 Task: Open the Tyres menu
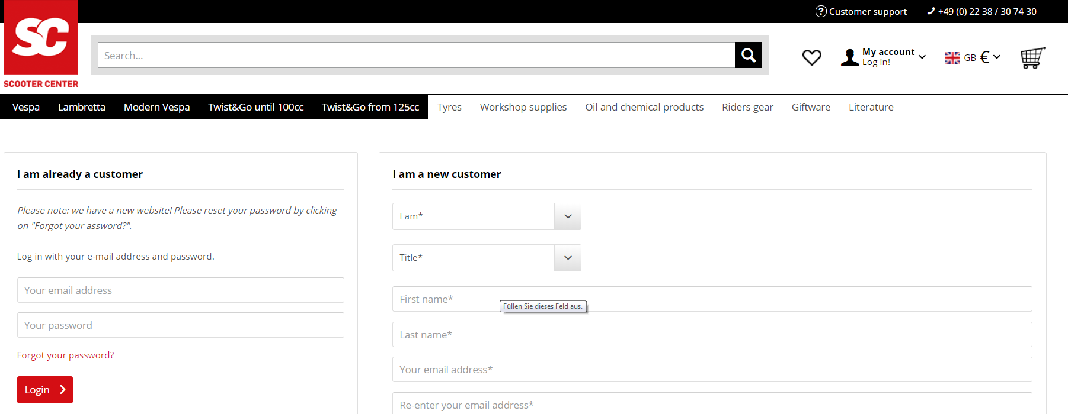[449, 107]
